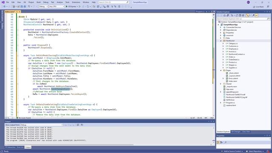Image resolution: width=272 pixels, height=153 pixels.
Task: Click the pin icon on Index.razor tab
Action: tap(17, 11)
